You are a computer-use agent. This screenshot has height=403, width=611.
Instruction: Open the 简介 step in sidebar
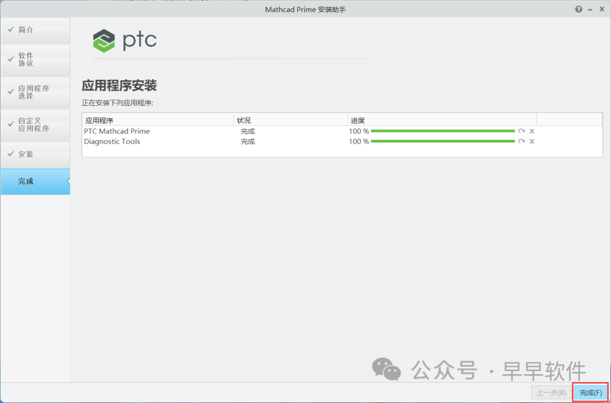point(35,30)
